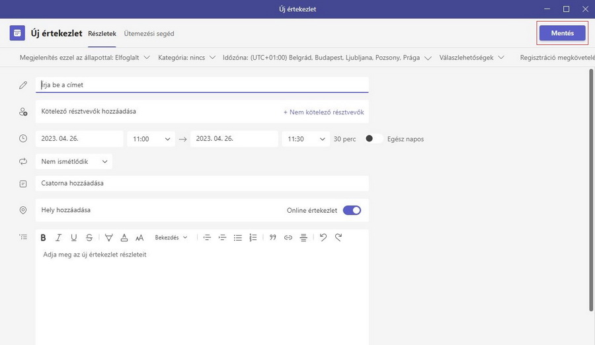Minimize the Új értekezlet window
Image resolution: width=595 pixels, height=345 pixels.
[x=547, y=9]
